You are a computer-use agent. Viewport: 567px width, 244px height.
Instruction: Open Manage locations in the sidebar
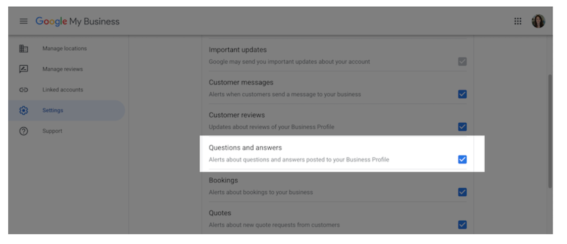(65, 49)
